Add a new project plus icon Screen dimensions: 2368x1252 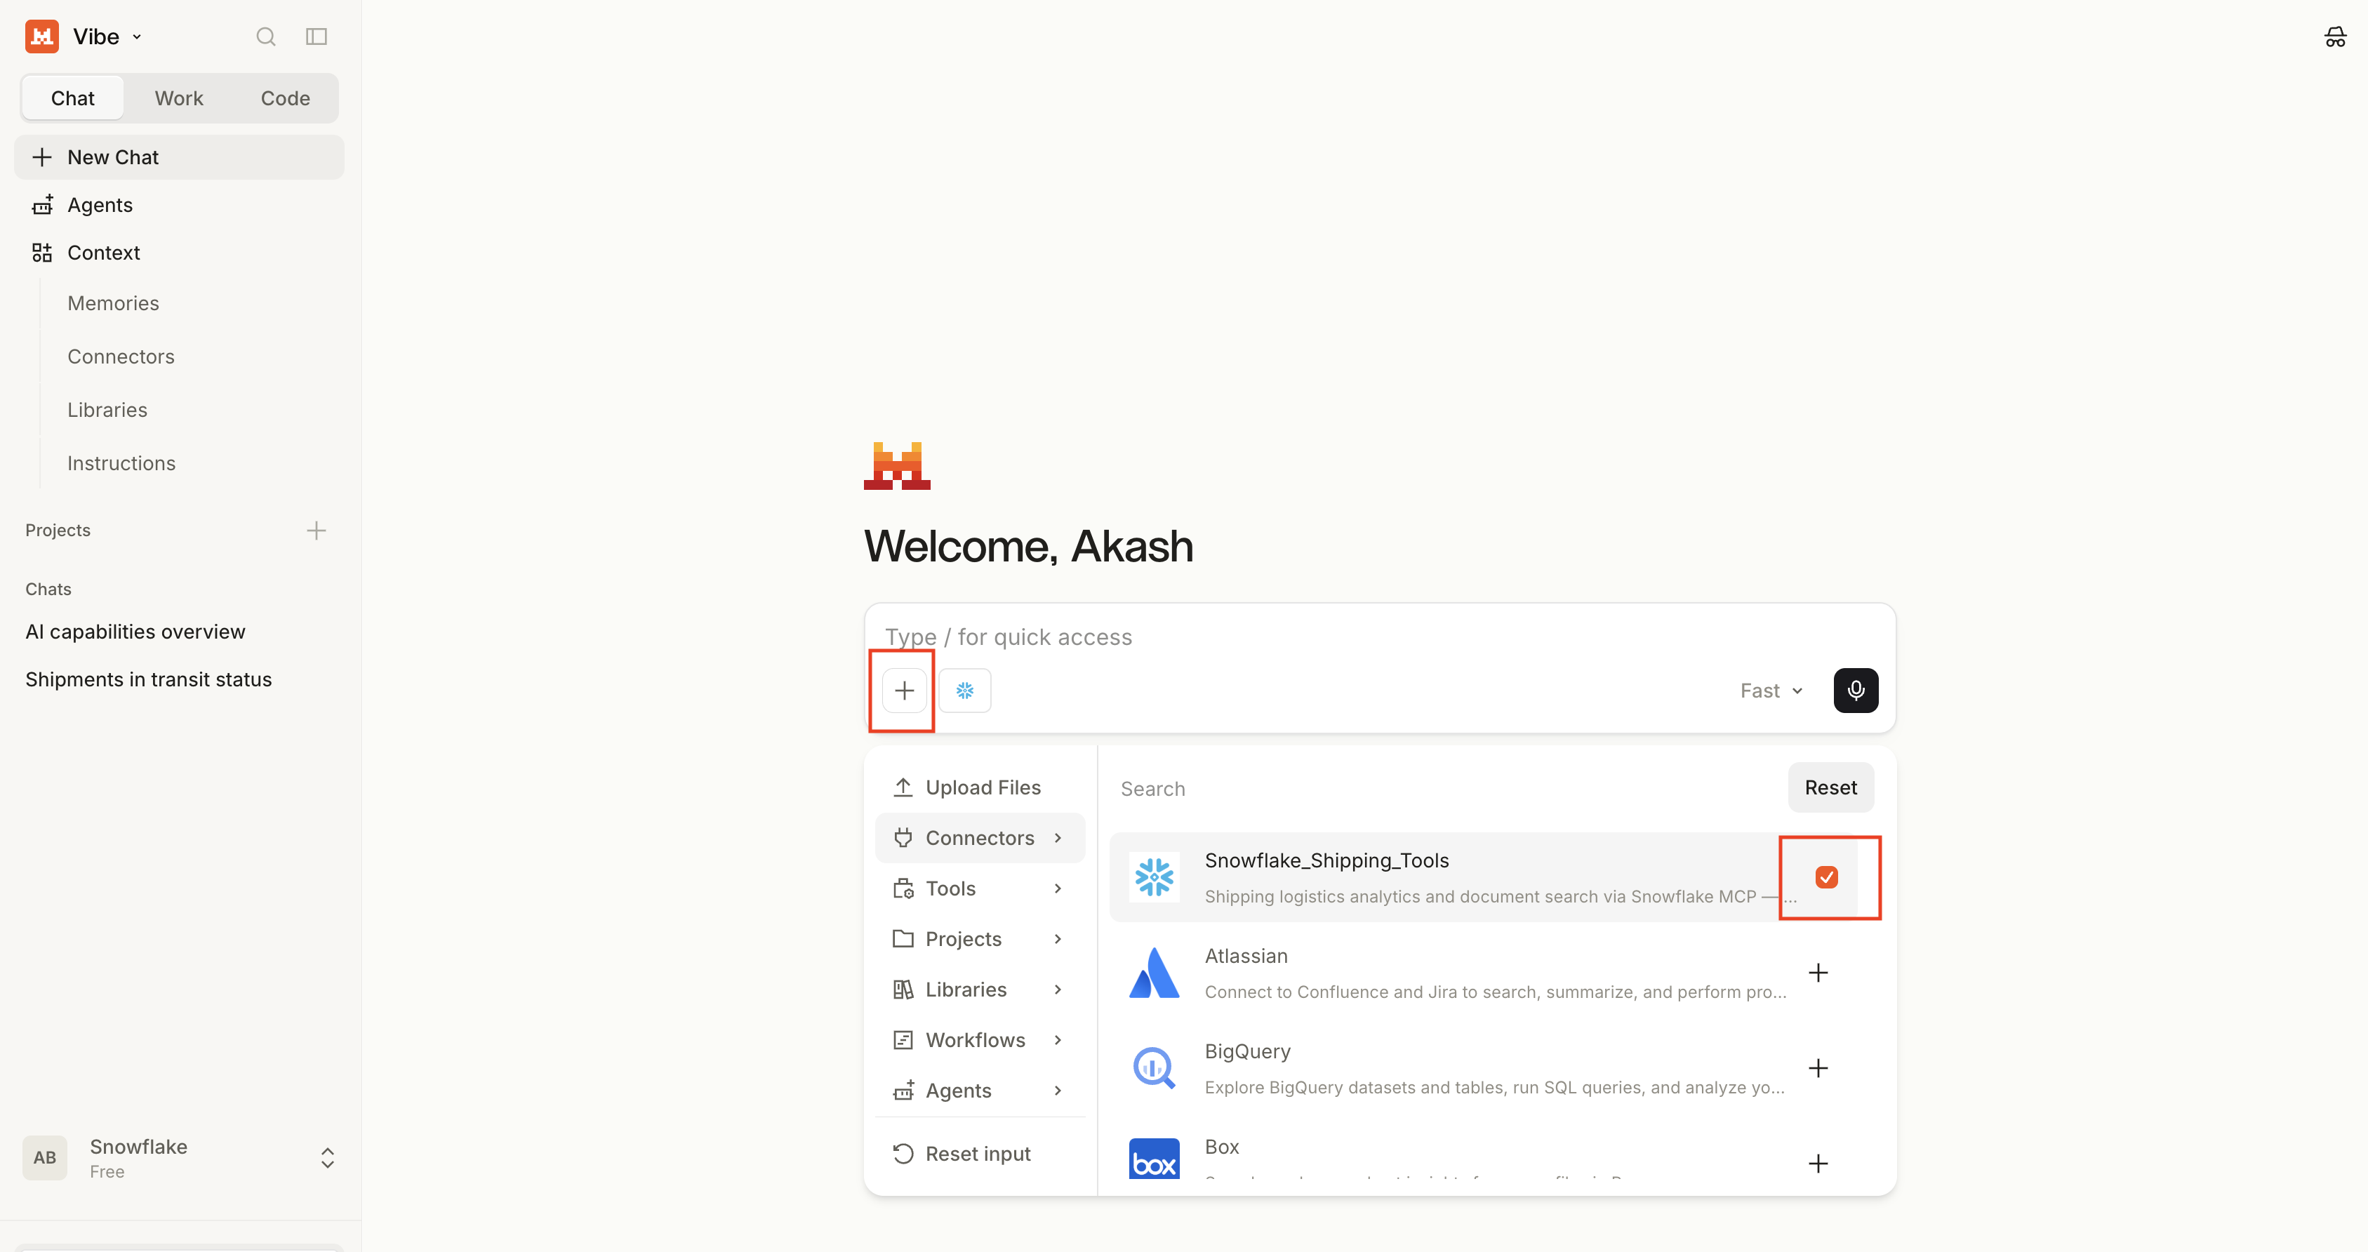tap(317, 531)
